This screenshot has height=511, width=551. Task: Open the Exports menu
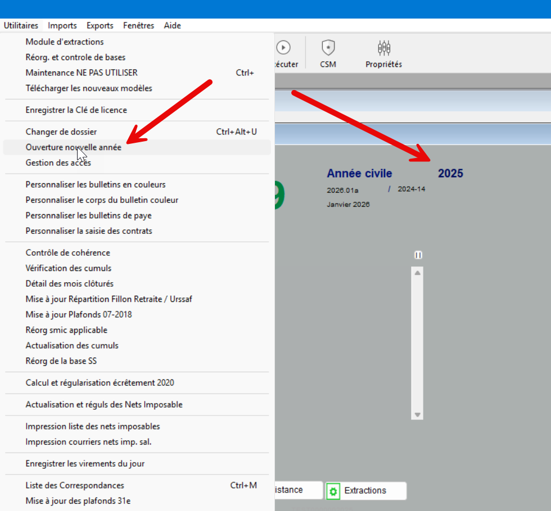point(100,25)
